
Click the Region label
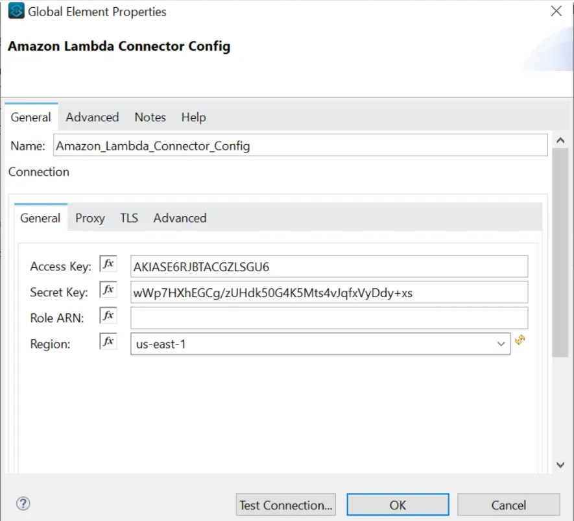tap(50, 344)
